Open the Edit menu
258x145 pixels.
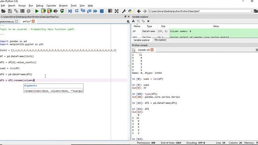tap(3, 6)
